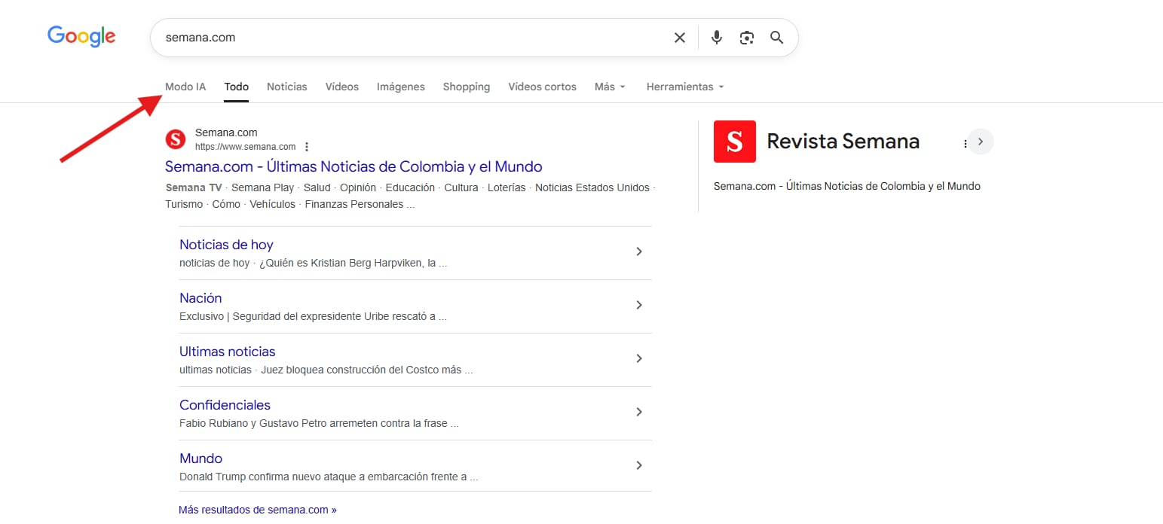
Task: Open the Semana.com main result link
Action: click(x=353, y=166)
